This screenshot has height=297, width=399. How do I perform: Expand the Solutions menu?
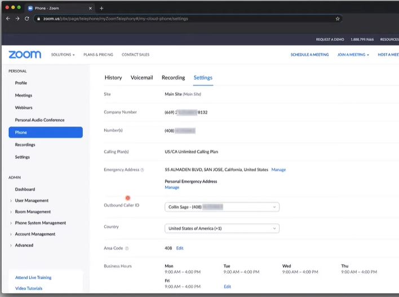63,55
